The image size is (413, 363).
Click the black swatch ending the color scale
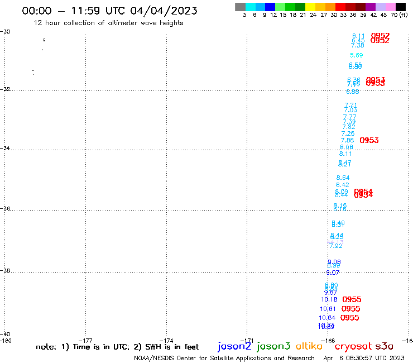401,7
